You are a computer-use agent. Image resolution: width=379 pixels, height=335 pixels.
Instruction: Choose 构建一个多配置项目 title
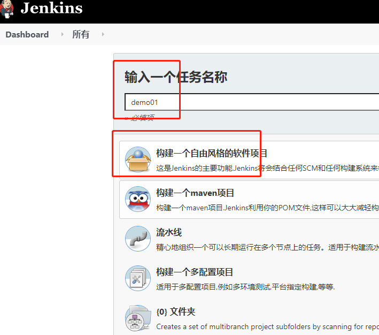point(195,272)
